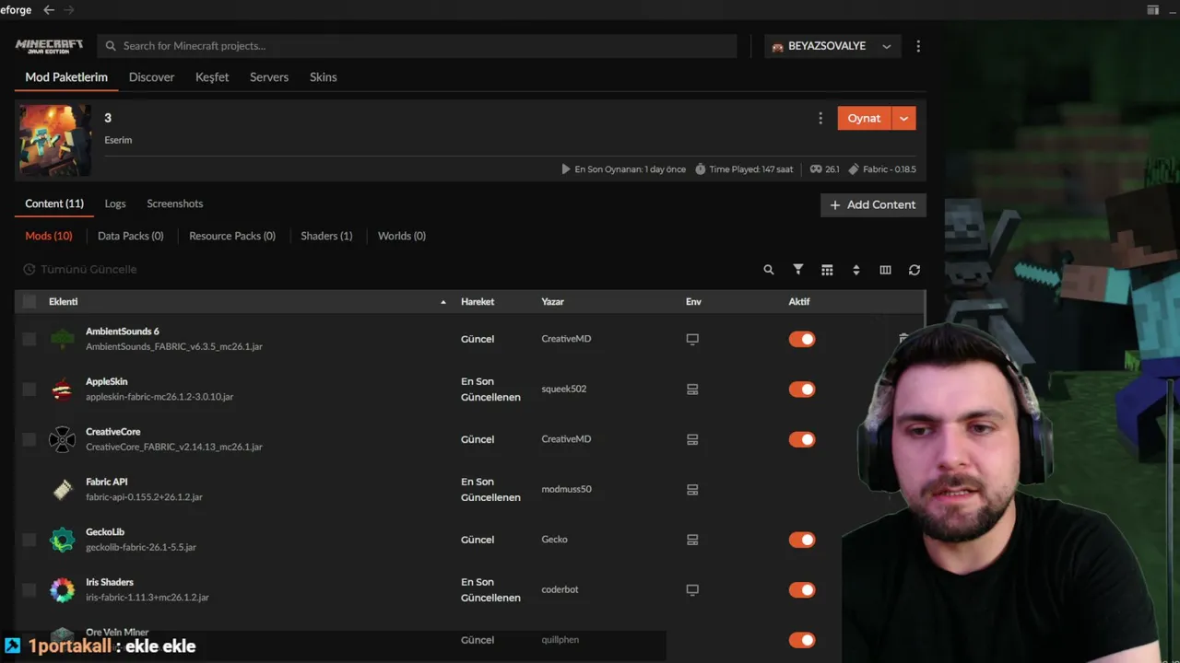Click the sort order icon
The width and height of the screenshot is (1180, 663).
pos(856,270)
